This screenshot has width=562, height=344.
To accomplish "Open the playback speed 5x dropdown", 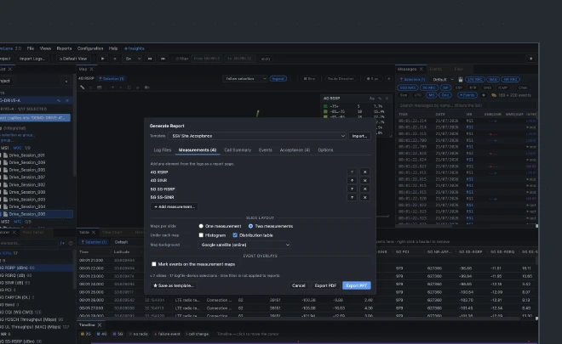I will (x=132, y=59).
